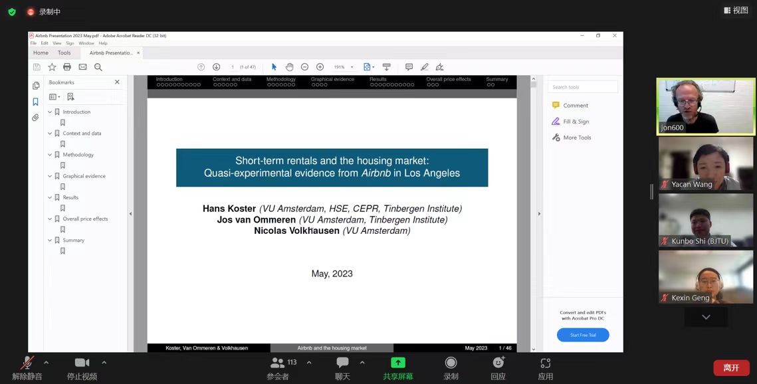Viewport: 757px width, 384px height.
Task: Open video options caret beside camera
Action: coord(104,362)
